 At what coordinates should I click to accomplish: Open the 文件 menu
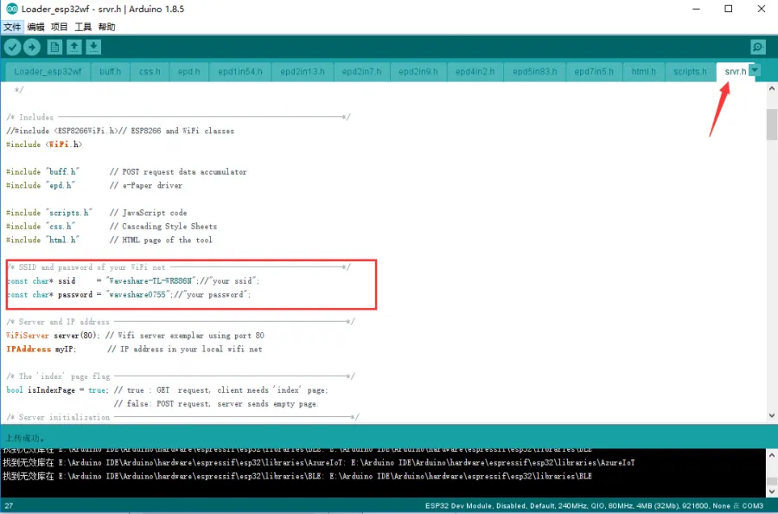pyautogui.click(x=12, y=27)
